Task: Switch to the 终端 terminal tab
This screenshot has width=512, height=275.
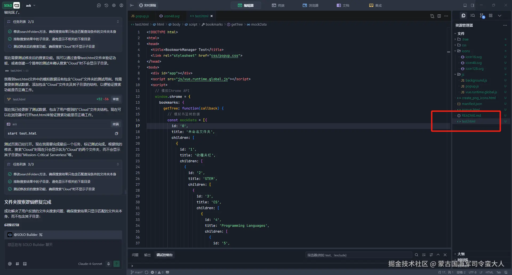Action: (x=278, y=5)
